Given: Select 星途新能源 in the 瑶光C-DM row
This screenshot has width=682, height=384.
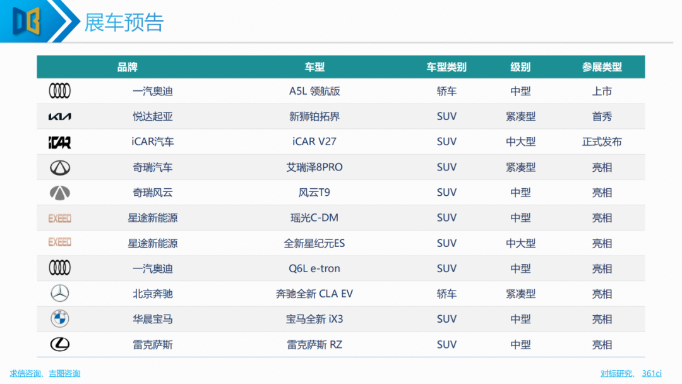Looking at the screenshot, I should pyautogui.click(x=153, y=218).
